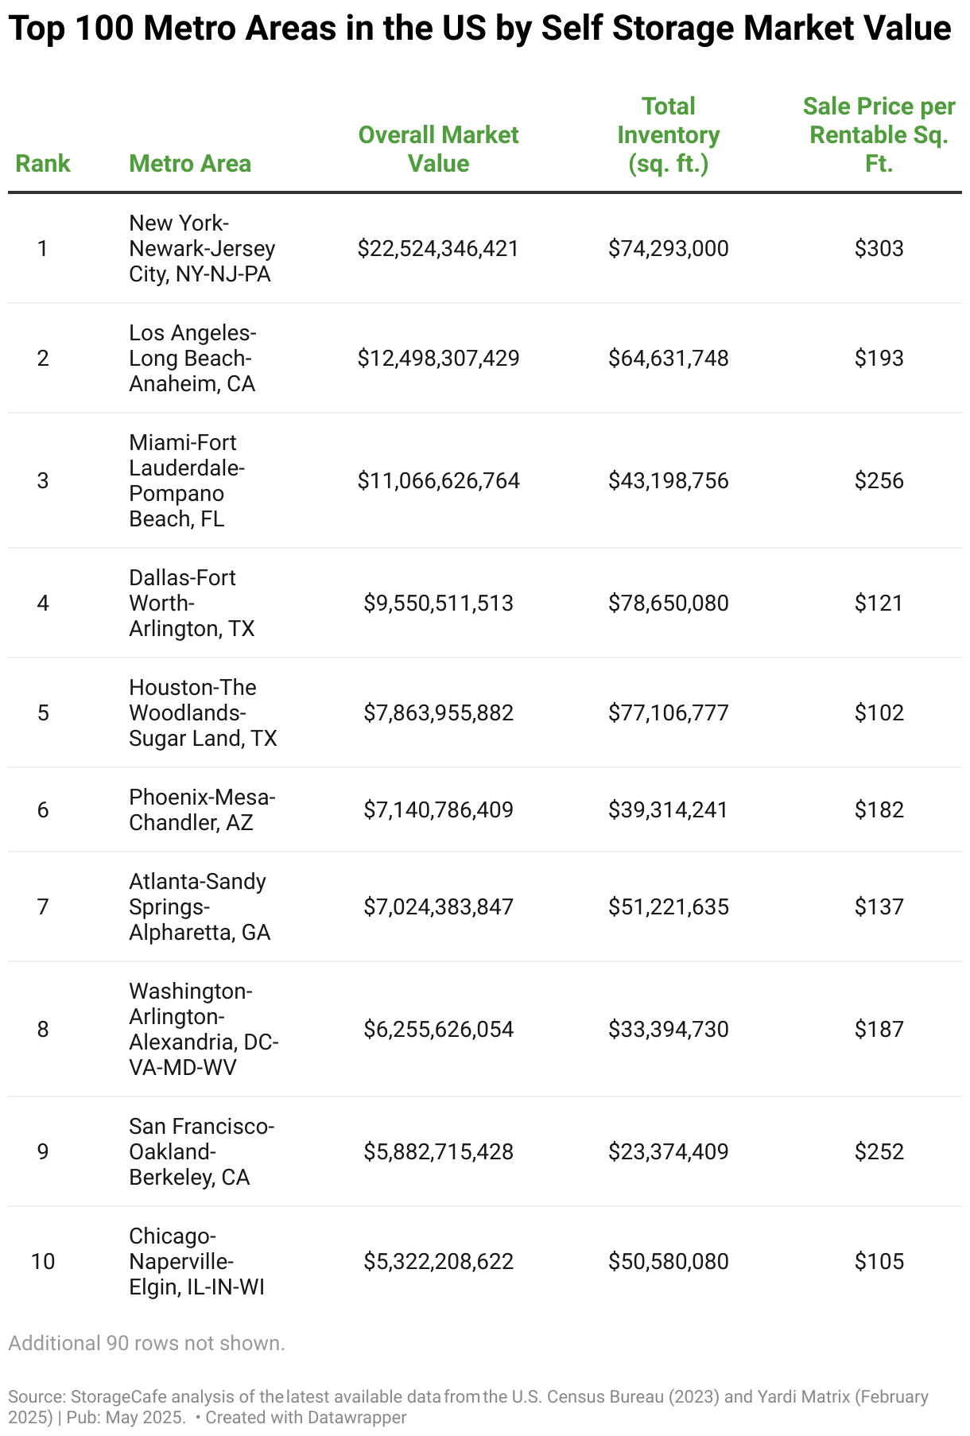970x1436 pixels.
Task: Click the chart title heading
Action: 479,29
